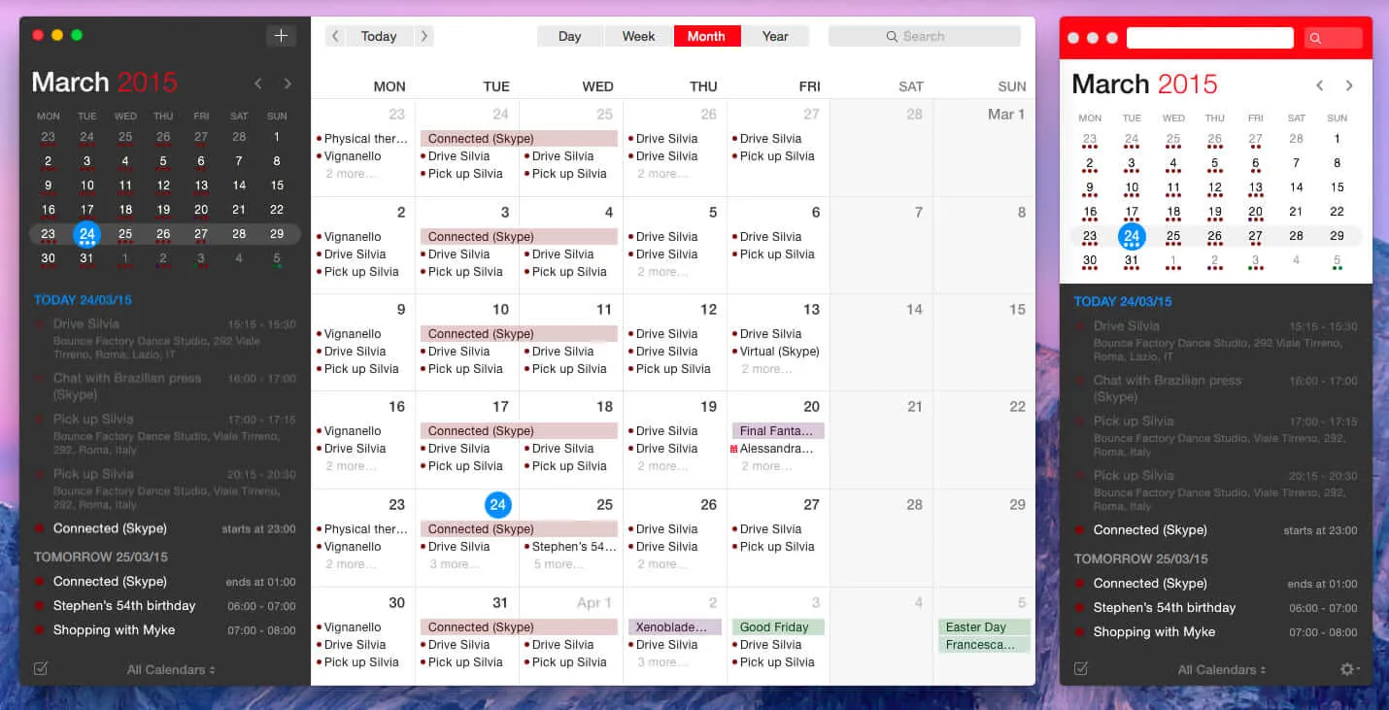This screenshot has width=1389, height=710.
Task: Switch to Year view
Action: click(775, 35)
